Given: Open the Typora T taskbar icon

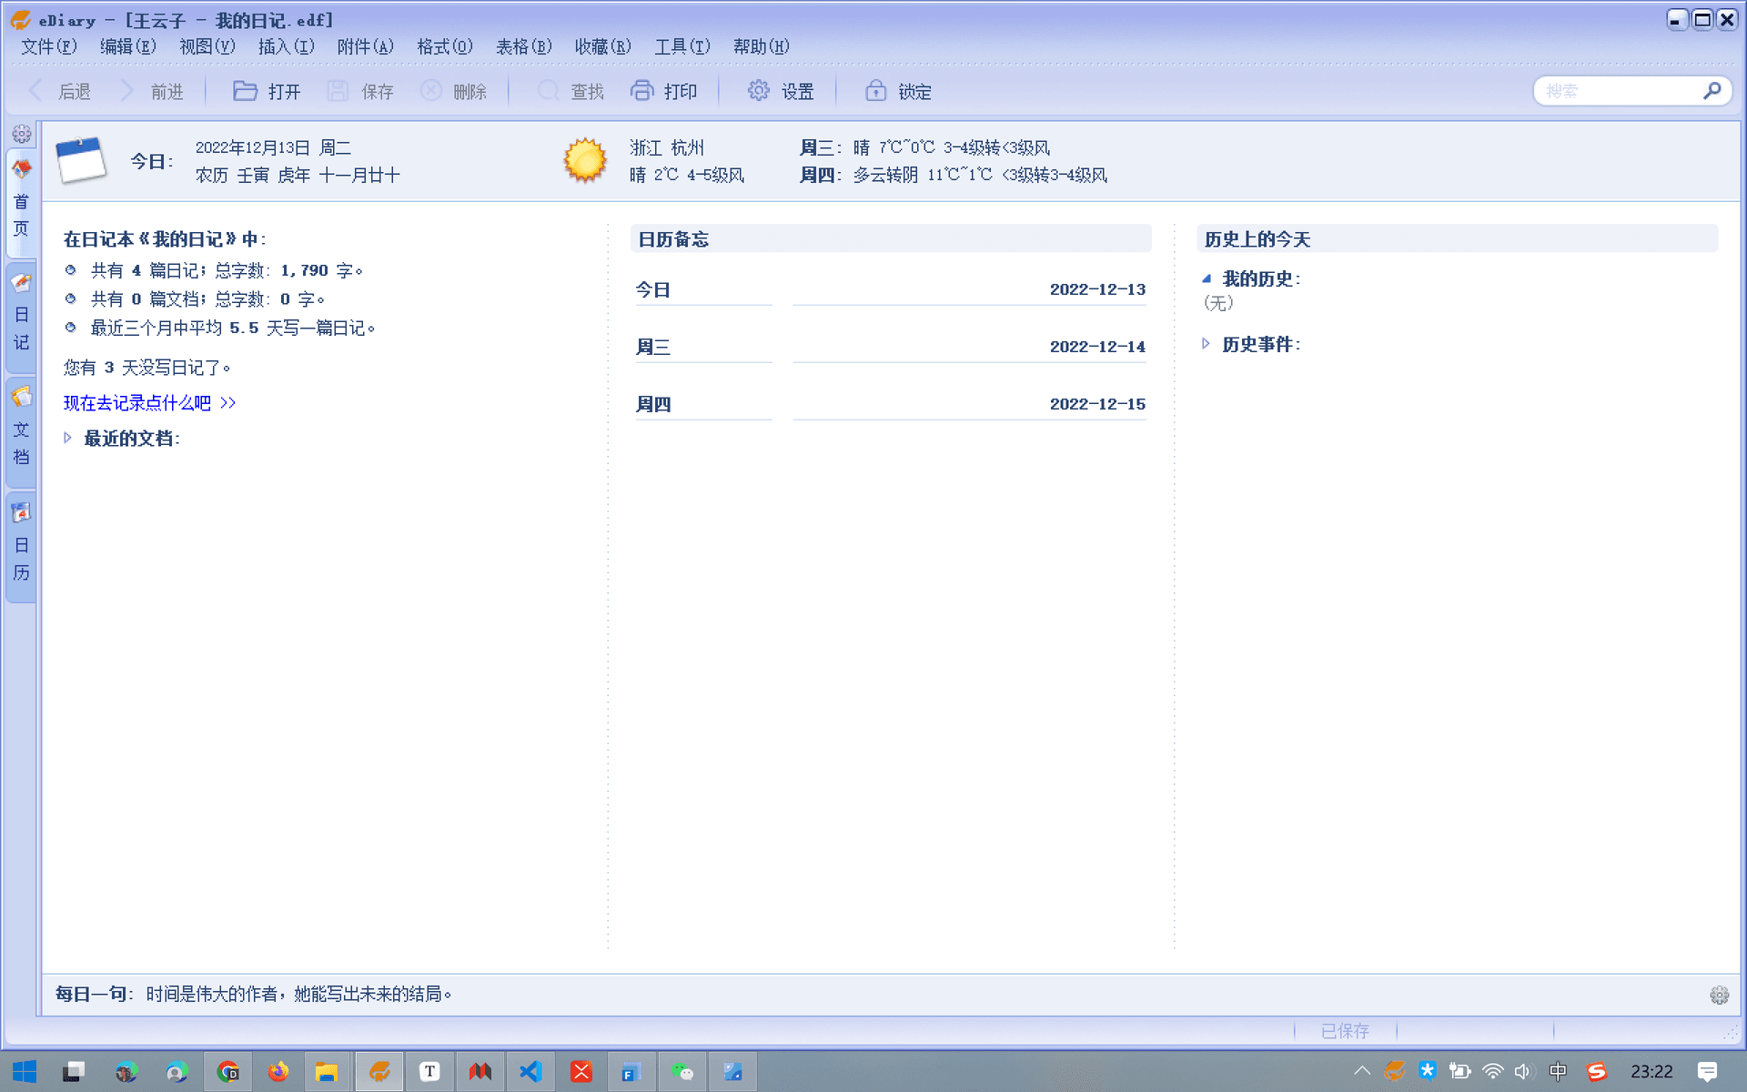Looking at the screenshot, I should [429, 1072].
